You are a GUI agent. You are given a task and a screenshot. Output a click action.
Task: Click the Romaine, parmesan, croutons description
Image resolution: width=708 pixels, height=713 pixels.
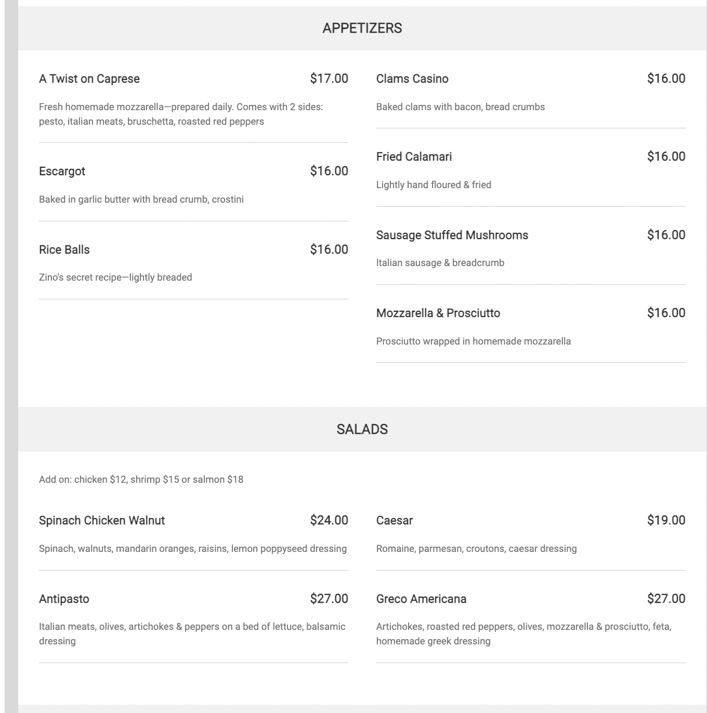pos(476,549)
